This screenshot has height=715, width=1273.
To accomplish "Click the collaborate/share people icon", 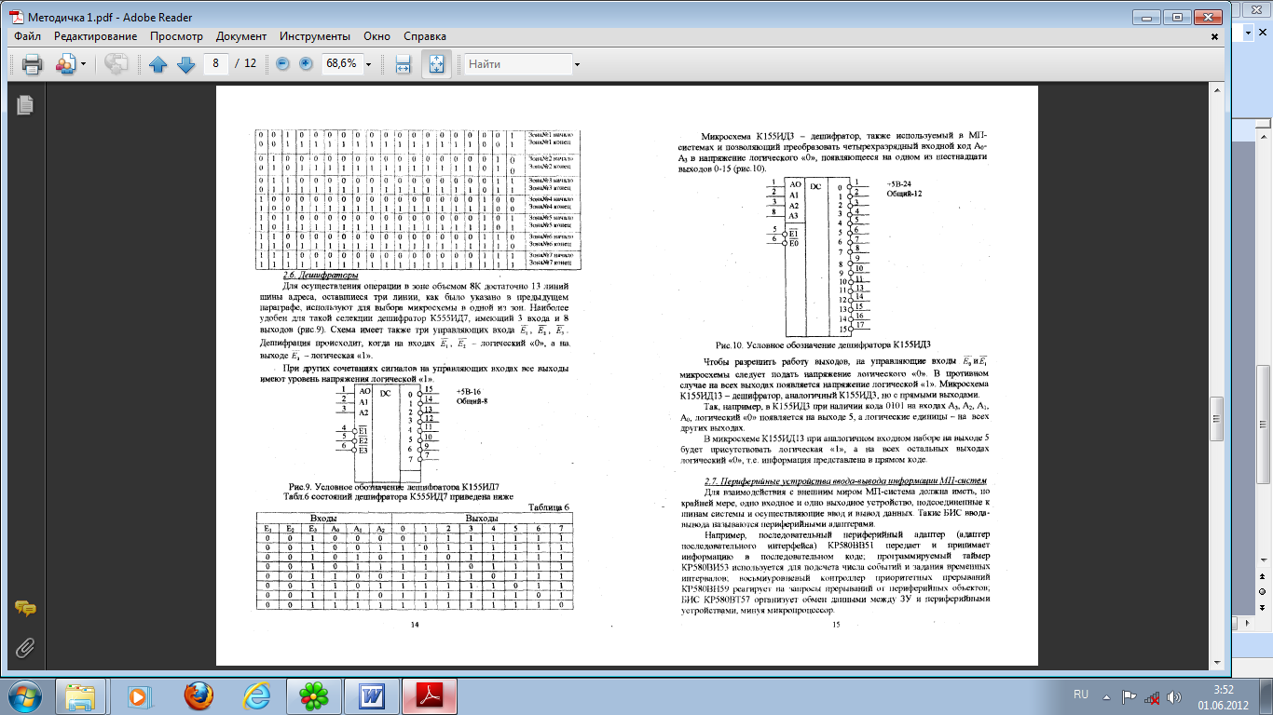I will pos(66,64).
